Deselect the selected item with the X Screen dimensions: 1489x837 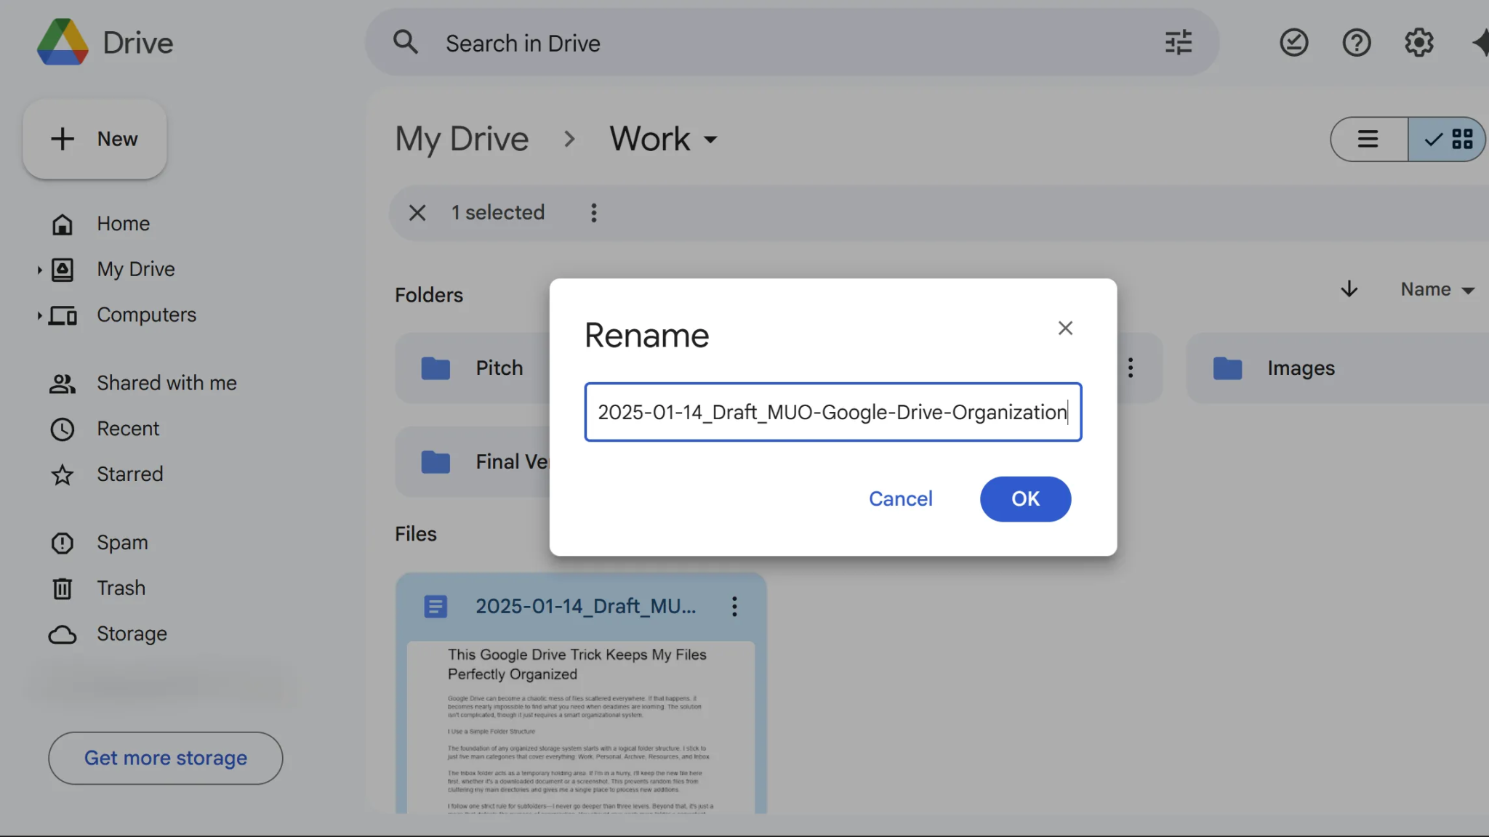point(417,212)
